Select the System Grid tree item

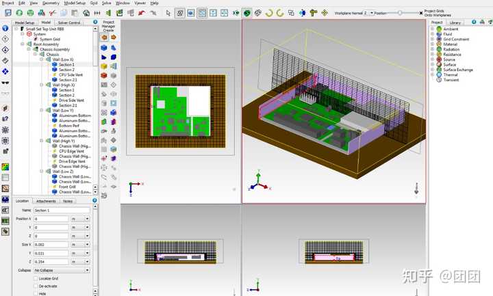point(50,39)
